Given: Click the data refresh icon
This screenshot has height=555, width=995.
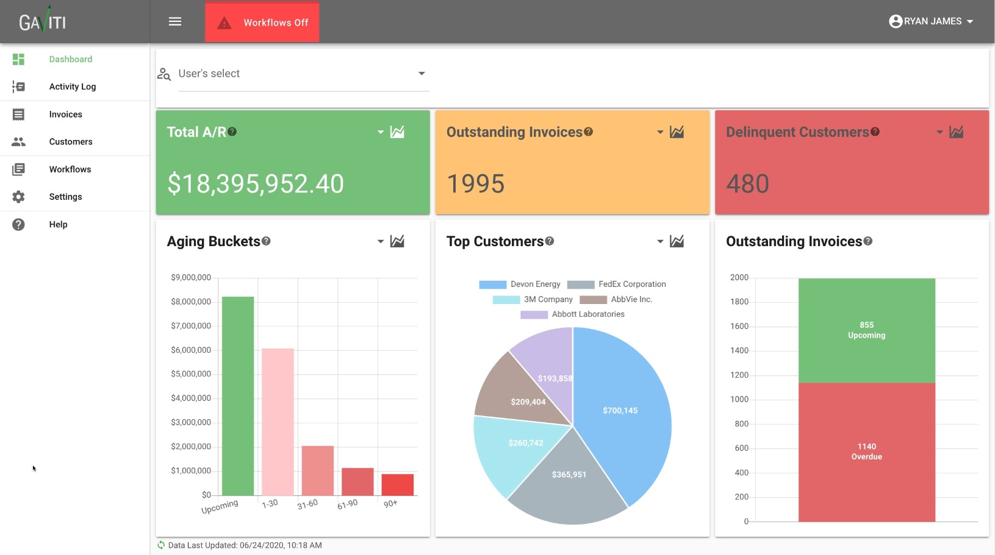Looking at the screenshot, I should [161, 545].
